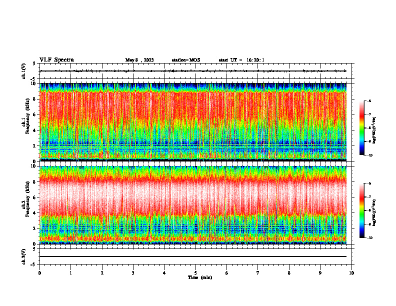Click the "ch.3(V)" waveform axis label
Image resolution: width=396 pixels, height=306 pixels.
click(x=24, y=256)
